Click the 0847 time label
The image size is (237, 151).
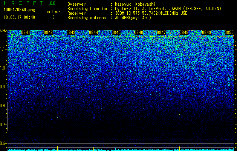(161, 32)
